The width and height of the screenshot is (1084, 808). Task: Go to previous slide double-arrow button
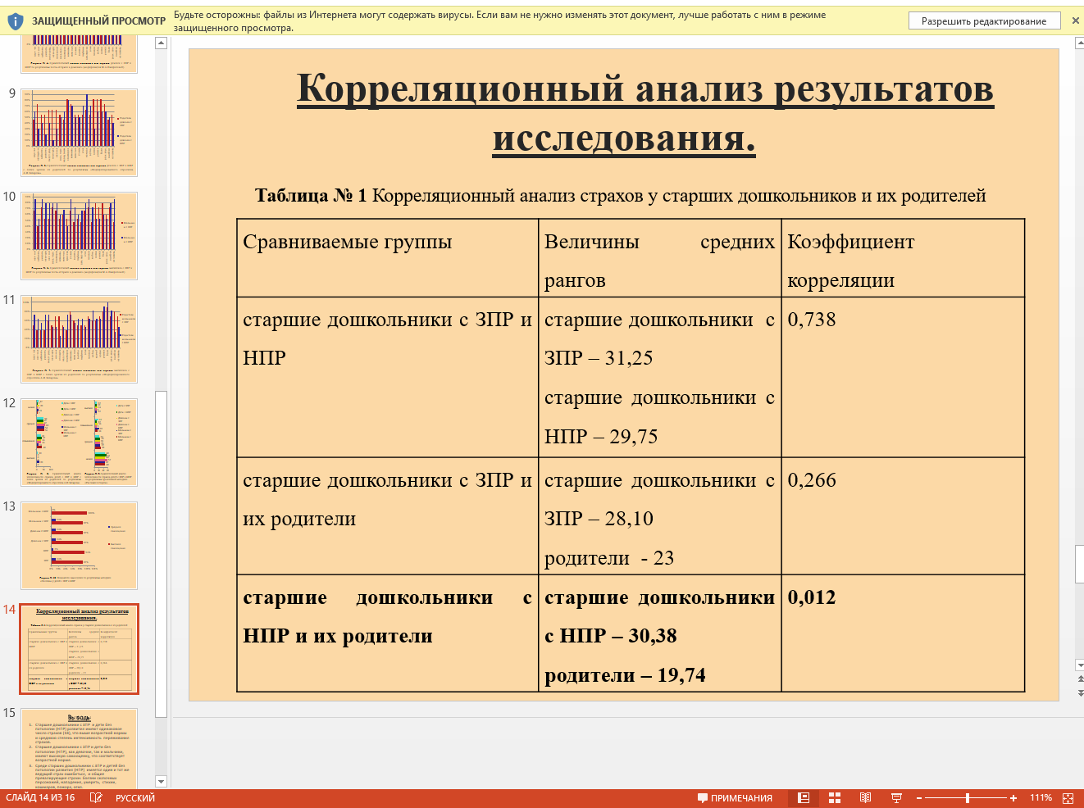1079,679
